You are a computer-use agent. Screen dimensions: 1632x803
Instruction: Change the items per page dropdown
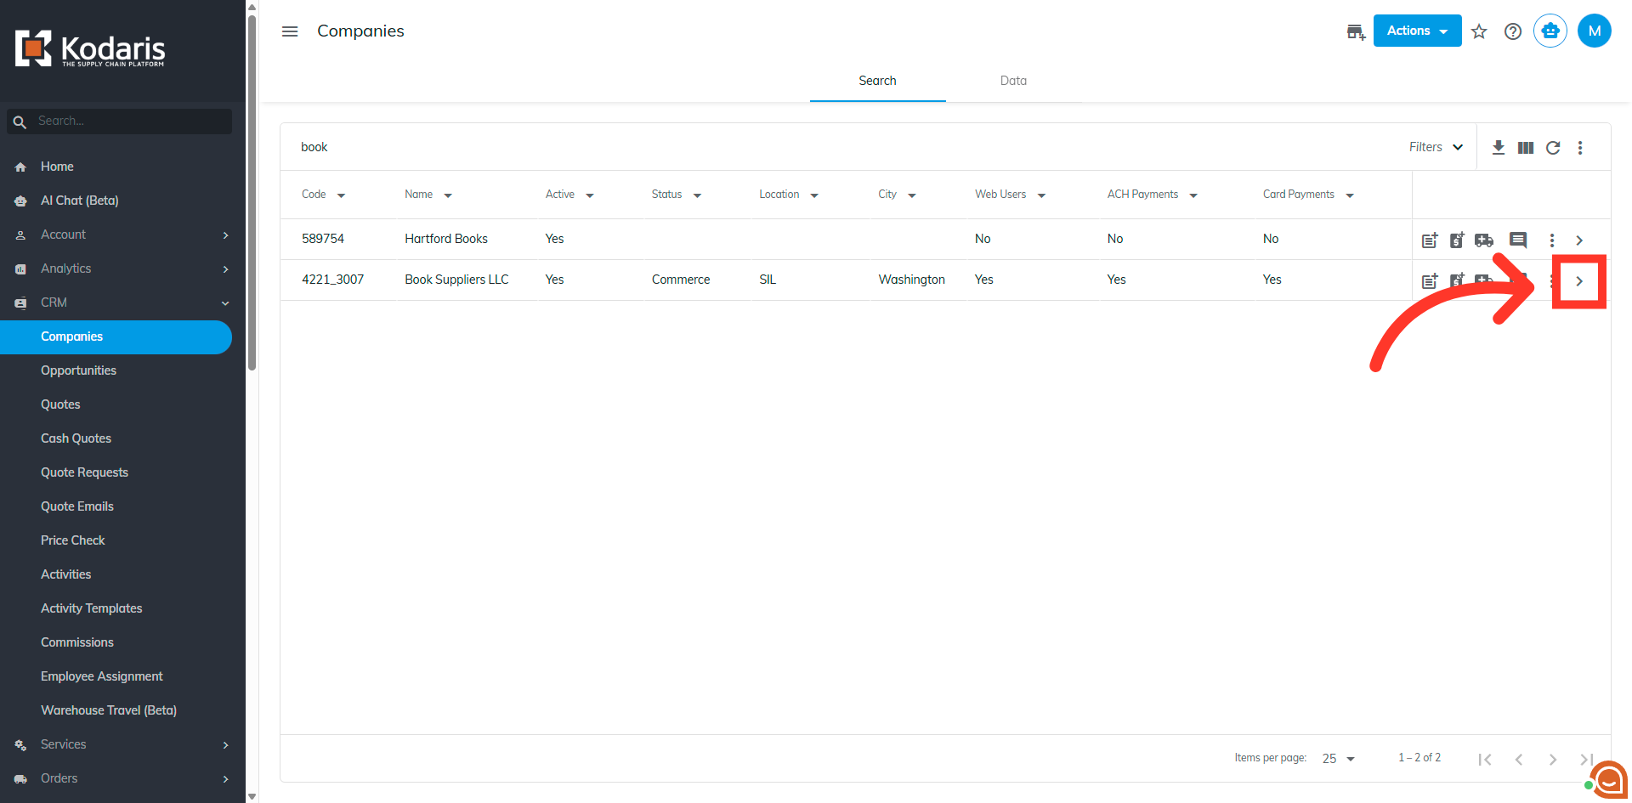(1339, 759)
